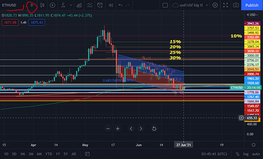This screenshot has height=159, width=263.
Task: Open the ETHUSD symbol search
Action: coord(9,5)
